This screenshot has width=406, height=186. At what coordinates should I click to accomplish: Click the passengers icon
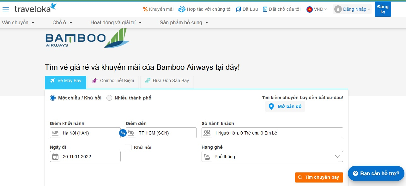tap(207, 133)
